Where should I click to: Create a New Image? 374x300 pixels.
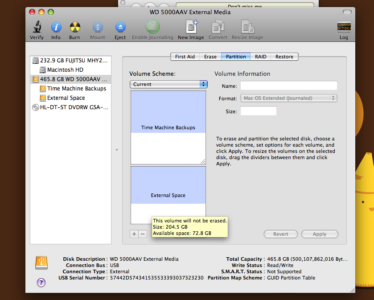pos(192,27)
